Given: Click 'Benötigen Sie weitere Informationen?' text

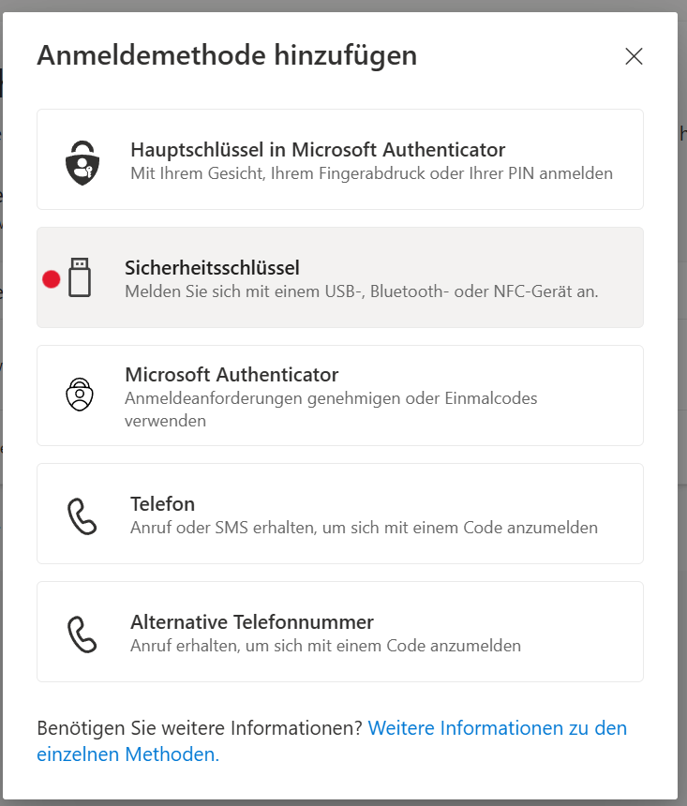Looking at the screenshot, I should pos(200,728).
